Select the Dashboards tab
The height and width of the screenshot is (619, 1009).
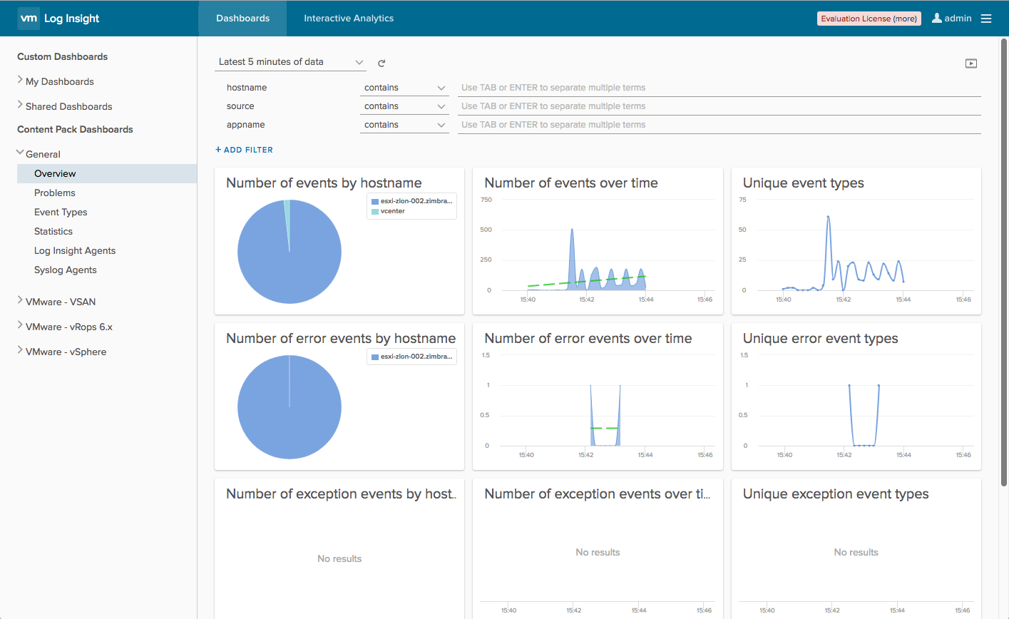pos(242,19)
